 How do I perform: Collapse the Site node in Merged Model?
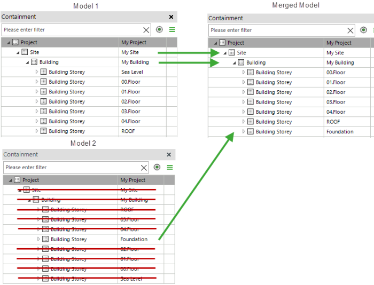pos(225,53)
